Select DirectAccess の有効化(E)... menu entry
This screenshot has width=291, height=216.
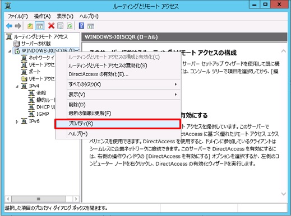(118, 74)
